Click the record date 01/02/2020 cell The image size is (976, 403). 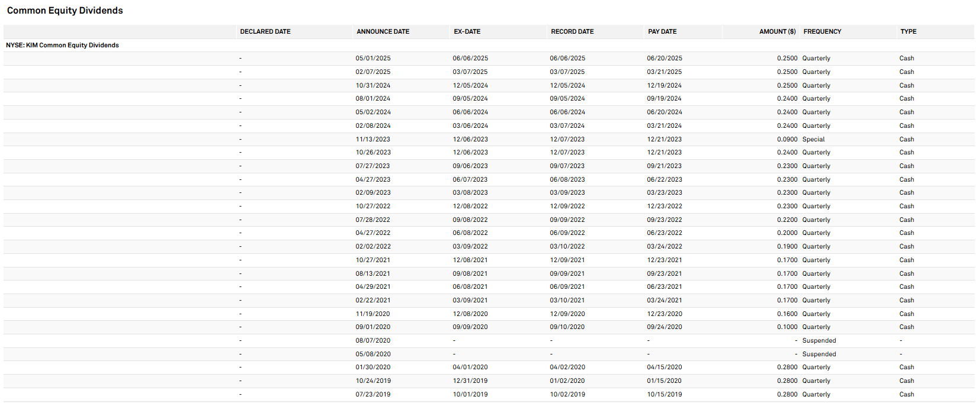click(x=567, y=381)
